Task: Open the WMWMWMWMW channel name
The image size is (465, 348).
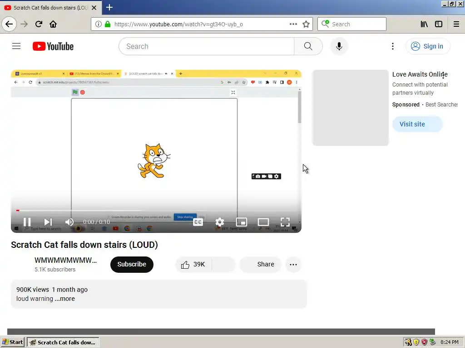Action: coord(65,260)
